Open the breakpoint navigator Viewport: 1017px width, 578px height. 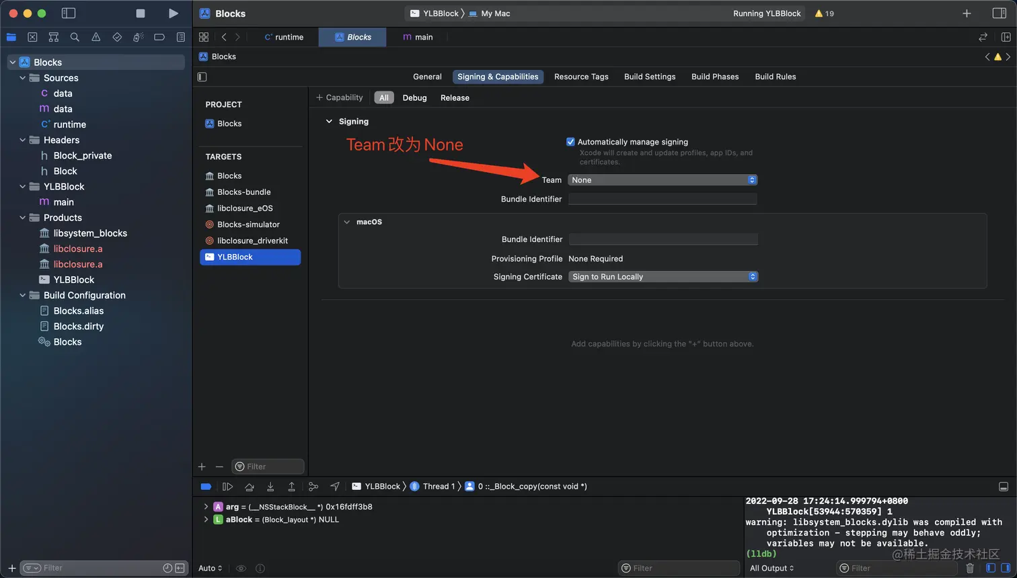pyautogui.click(x=159, y=37)
